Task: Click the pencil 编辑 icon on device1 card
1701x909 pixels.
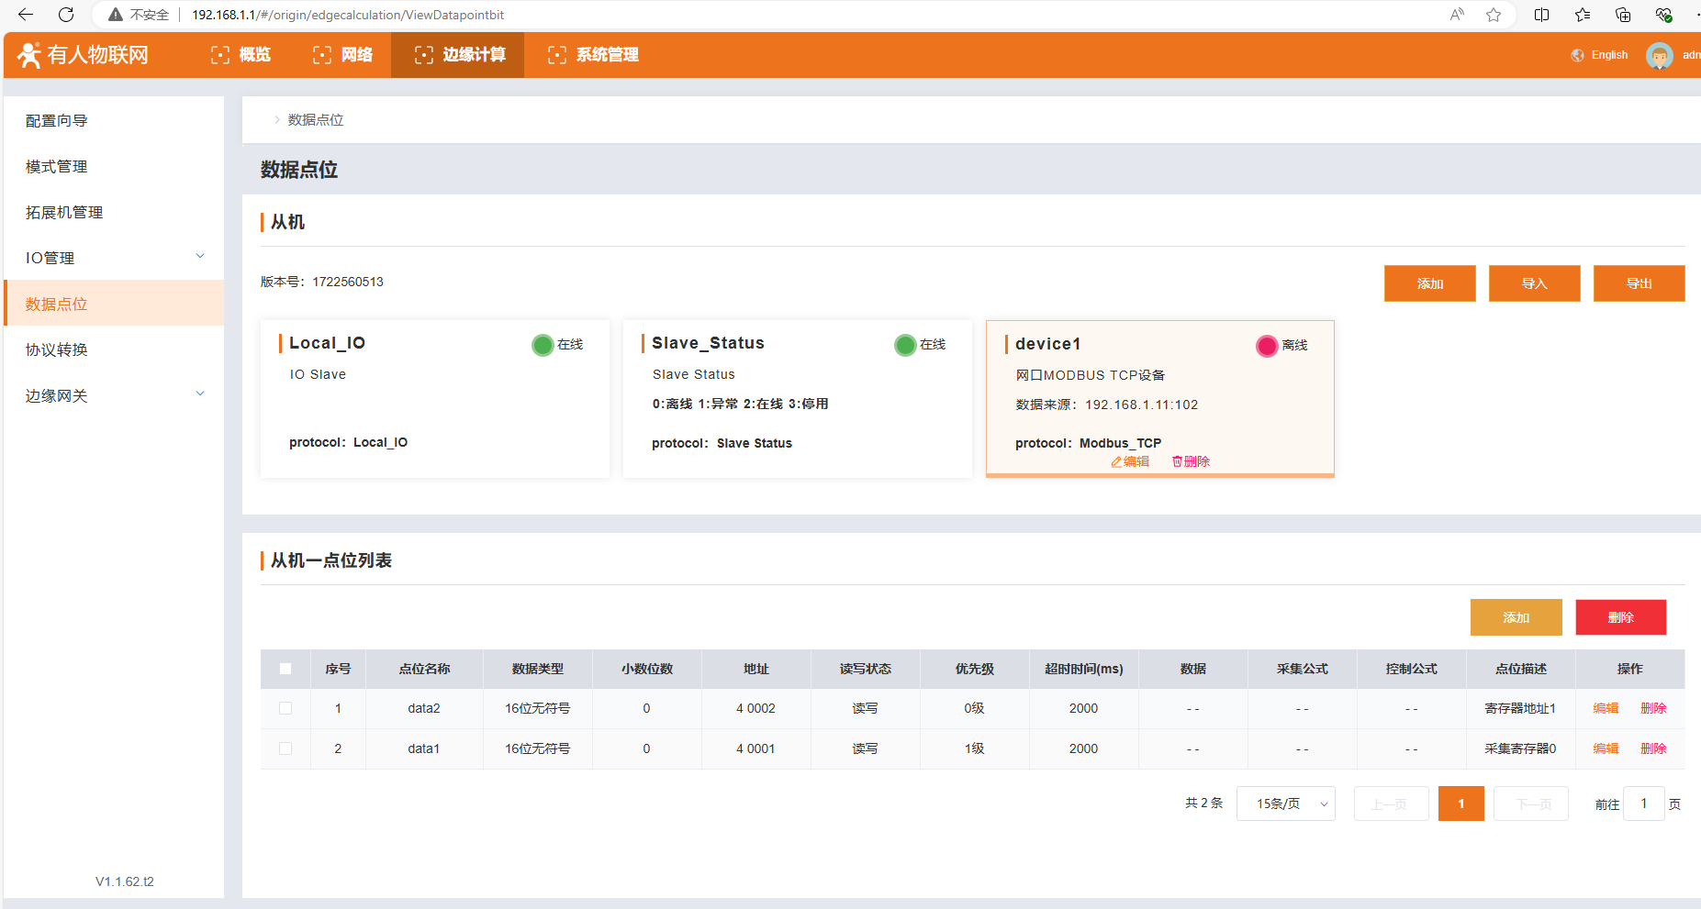Action: point(1117,462)
